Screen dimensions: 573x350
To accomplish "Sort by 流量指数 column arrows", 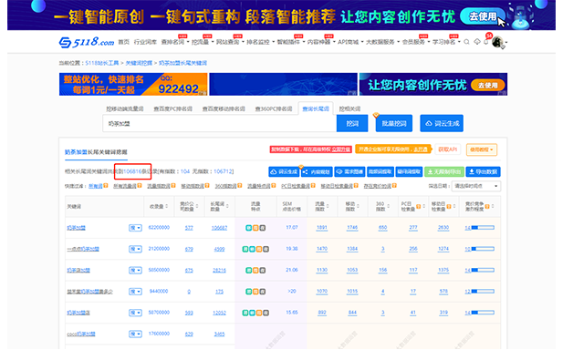I will pos(328,206).
